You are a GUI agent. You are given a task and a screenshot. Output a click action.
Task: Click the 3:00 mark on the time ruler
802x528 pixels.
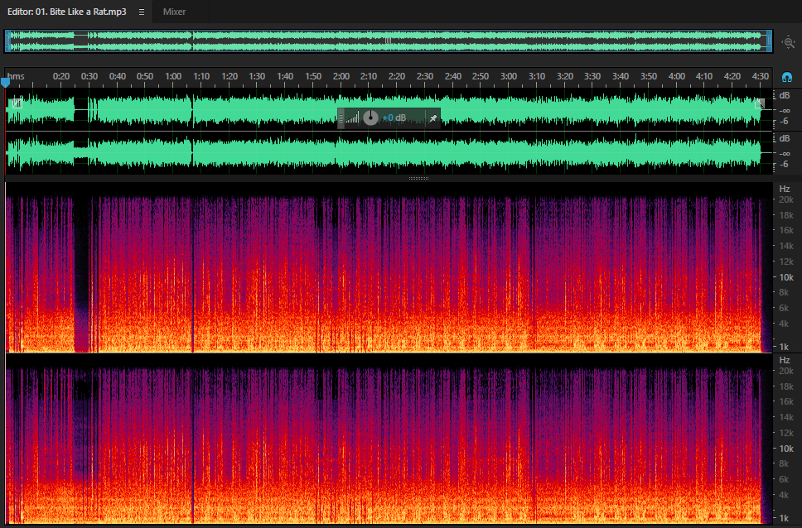509,76
